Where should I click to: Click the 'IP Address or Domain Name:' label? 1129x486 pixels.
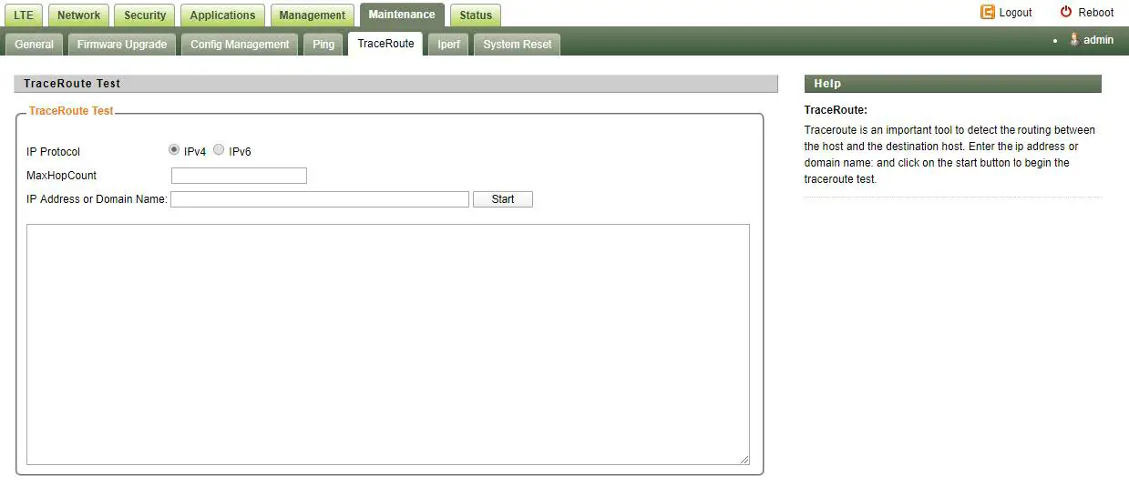98,199
